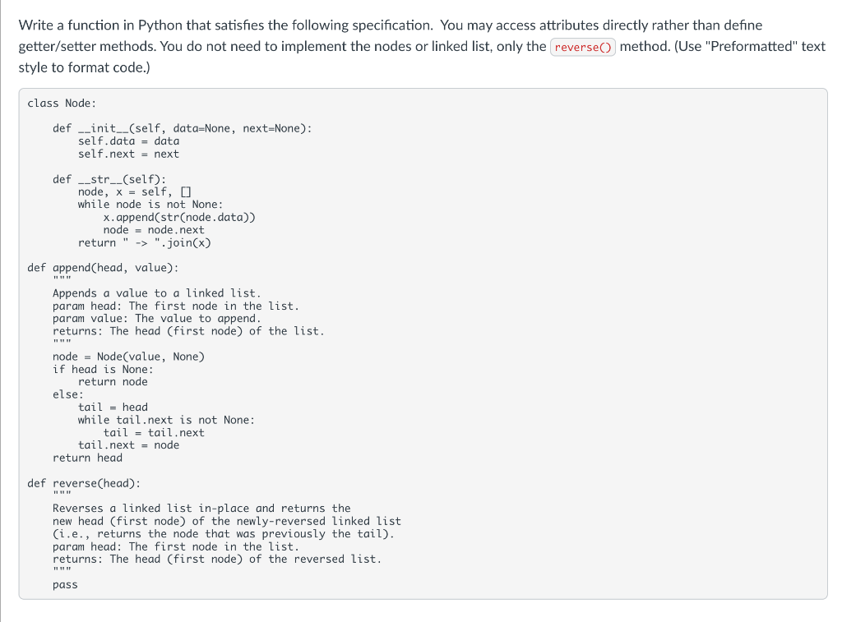Click 'returns: The head (first node) of the reversed list.'

pyautogui.click(x=217, y=559)
